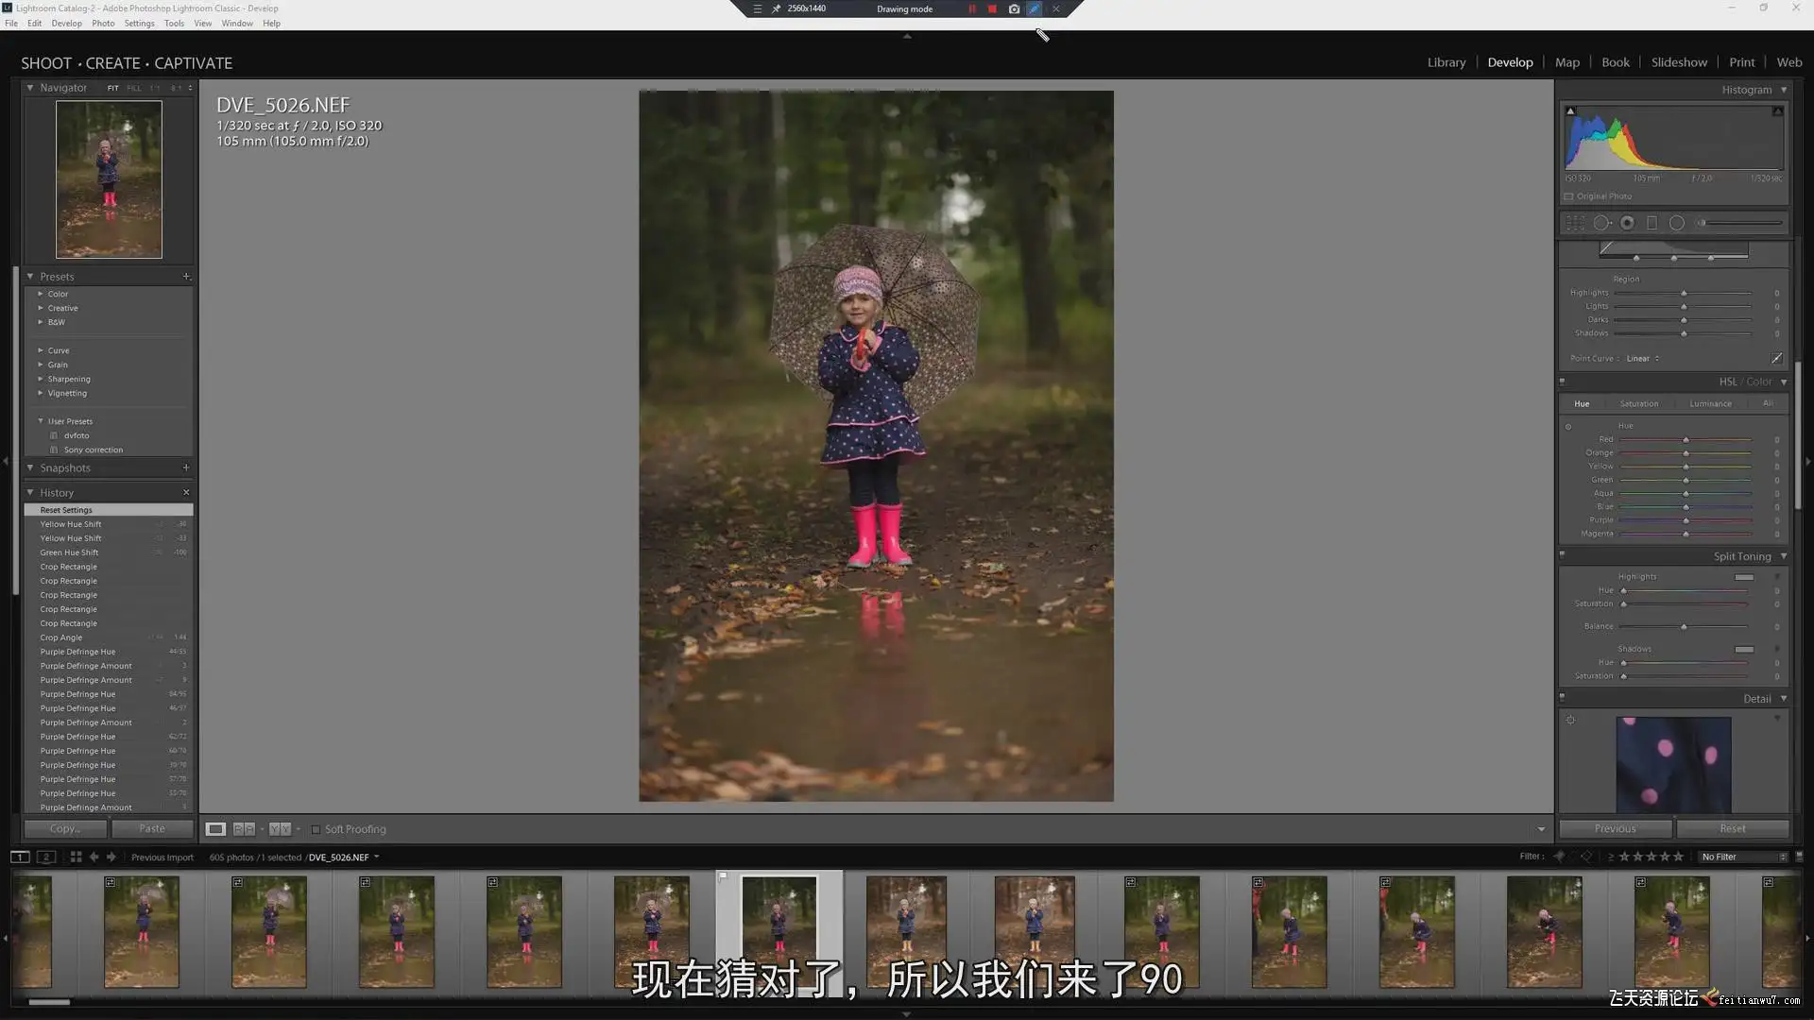Enable the Soft Proofing checkbox
The width and height of the screenshot is (1814, 1020).
pyautogui.click(x=317, y=830)
